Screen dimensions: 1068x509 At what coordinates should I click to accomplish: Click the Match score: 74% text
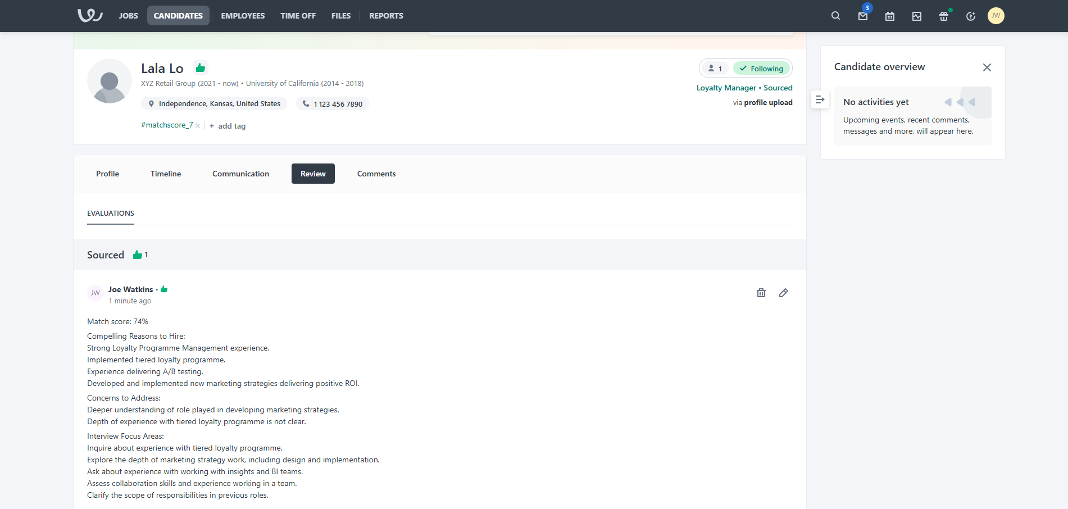coord(118,321)
